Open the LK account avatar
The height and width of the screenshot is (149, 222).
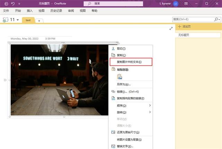point(176,4)
